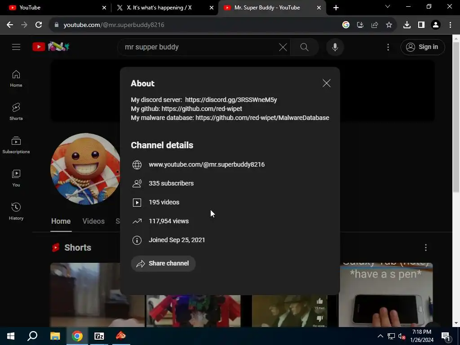Open 7-Zip from taskbar
This screenshot has width=460, height=345.
(x=99, y=336)
